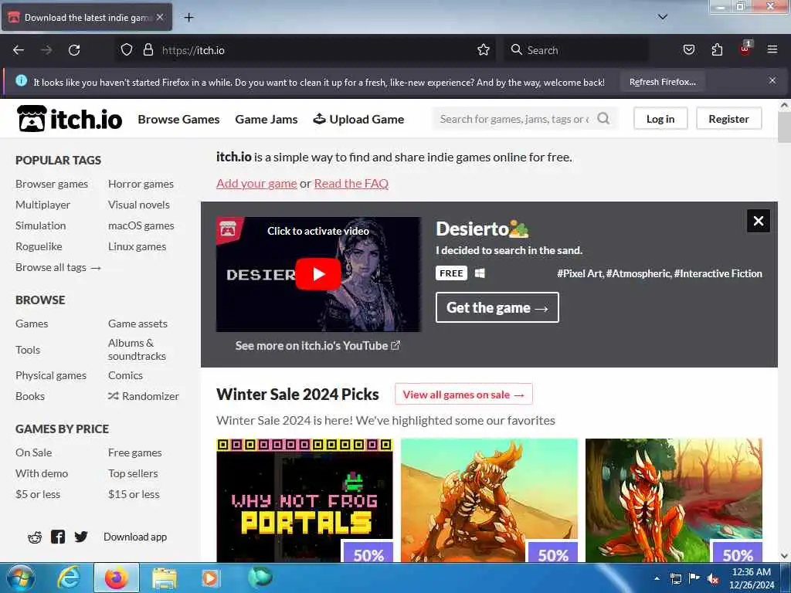Launch Internet Explorer from taskbar
This screenshot has height=593, width=791.
point(68,578)
